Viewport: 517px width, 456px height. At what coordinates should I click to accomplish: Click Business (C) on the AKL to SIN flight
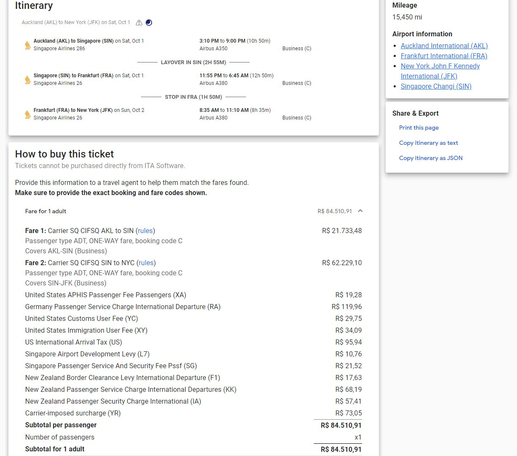[x=297, y=49]
